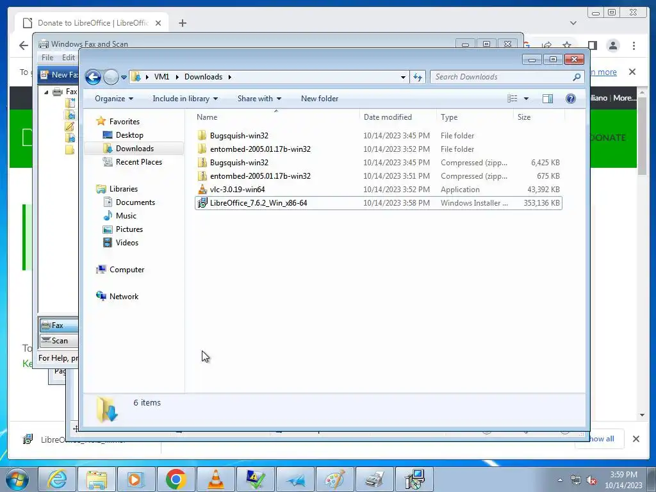Click VM1 in the address breadcrumb
The width and height of the screenshot is (656, 492).
(x=161, y=77)
